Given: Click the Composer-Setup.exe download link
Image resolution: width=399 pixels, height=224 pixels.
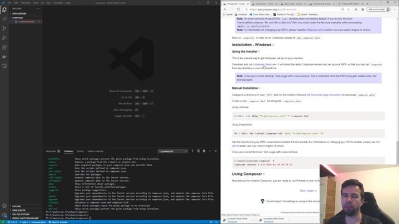Looking at the screenshot, I should pyautogui.click(x=264, y=65).
